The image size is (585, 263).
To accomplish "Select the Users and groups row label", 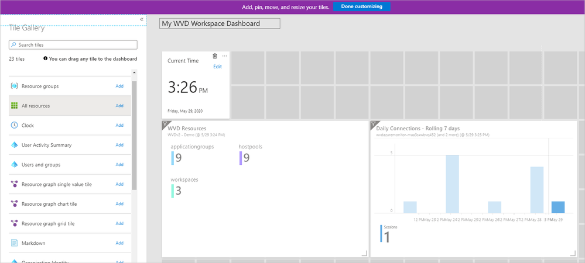I will point(41,164).
